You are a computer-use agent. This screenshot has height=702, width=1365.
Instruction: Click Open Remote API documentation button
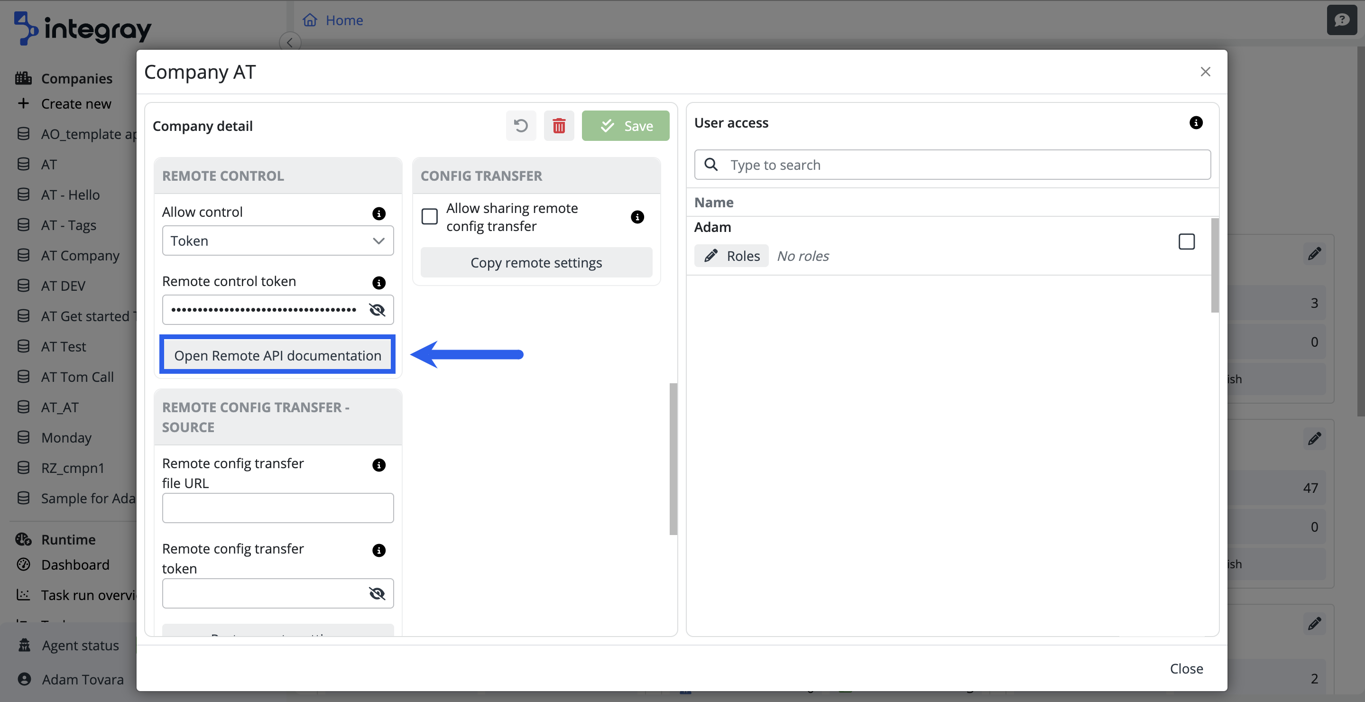277,355
